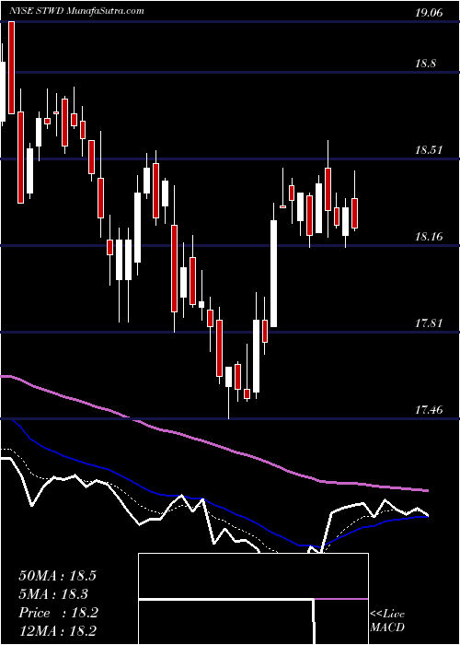Select the 17.81 price level label

pos(429,322)
